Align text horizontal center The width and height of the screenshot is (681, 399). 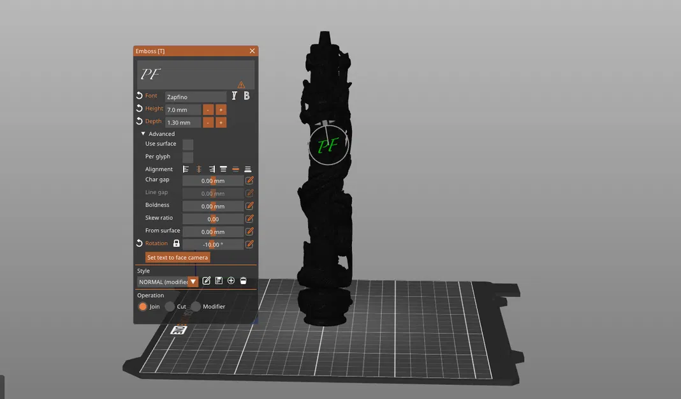[199, 169]
